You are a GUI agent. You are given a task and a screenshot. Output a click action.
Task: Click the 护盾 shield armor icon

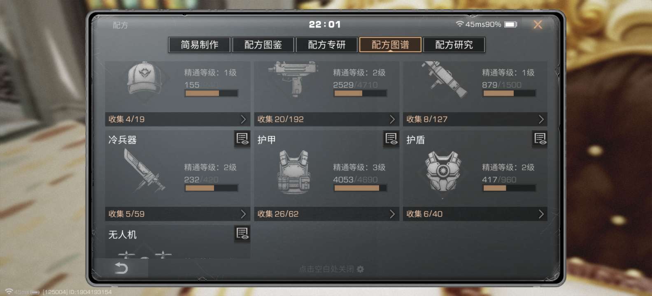[x=443, y=171]
